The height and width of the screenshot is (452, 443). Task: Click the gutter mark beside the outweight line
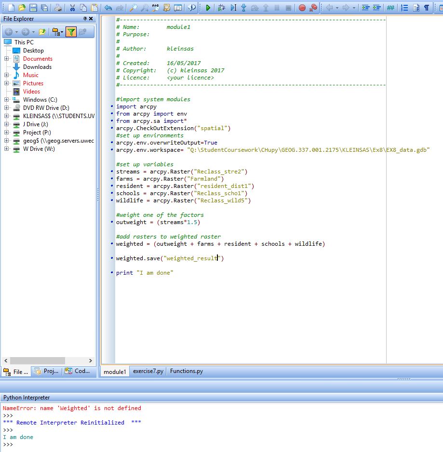[112, 222]
